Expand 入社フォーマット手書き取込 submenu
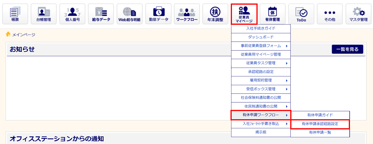 pyautogui.click(x=261, y=124)
